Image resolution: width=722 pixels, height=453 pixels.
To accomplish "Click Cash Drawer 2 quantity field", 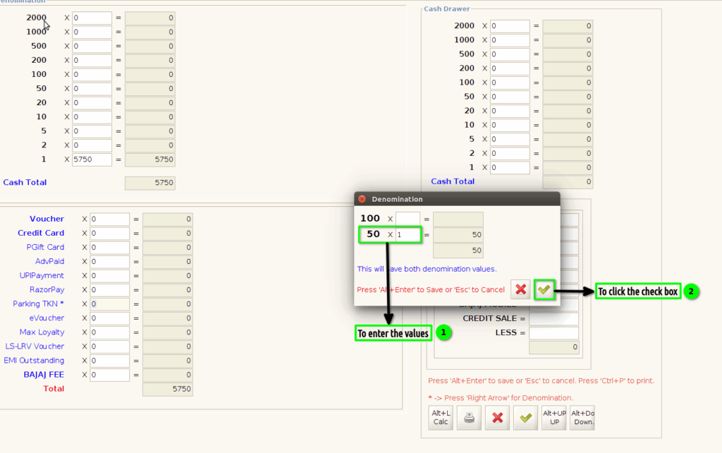I will point(510,153).
